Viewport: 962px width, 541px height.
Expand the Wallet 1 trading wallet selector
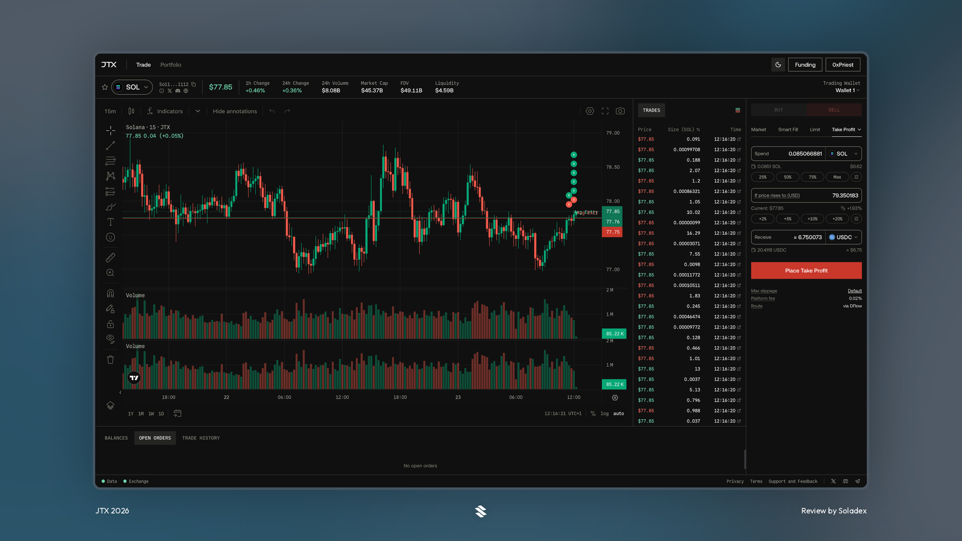pyautogui.click(x=847, y=91)
